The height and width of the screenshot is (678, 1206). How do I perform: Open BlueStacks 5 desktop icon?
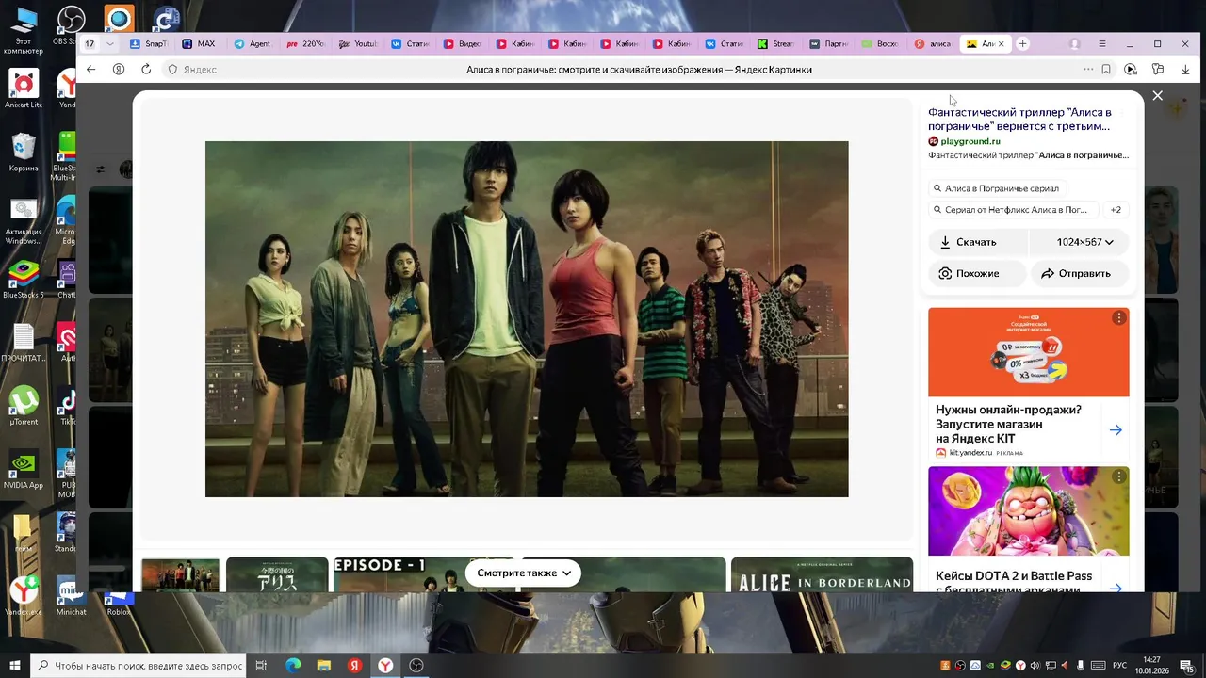click(x=23, y=280)
